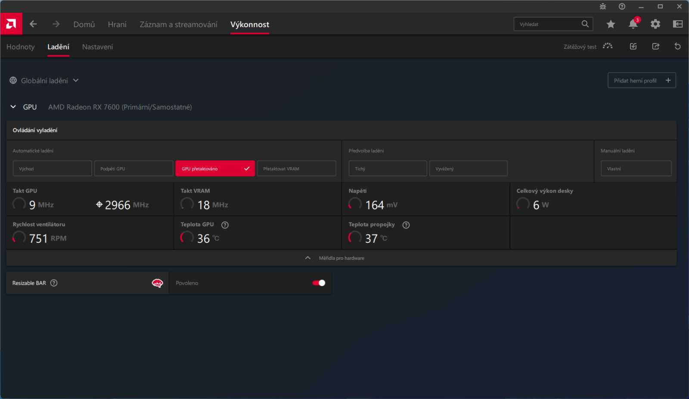Open the bug report icon
The width and height of the screenshot is (689, 399).
click(x=603, y=6)
